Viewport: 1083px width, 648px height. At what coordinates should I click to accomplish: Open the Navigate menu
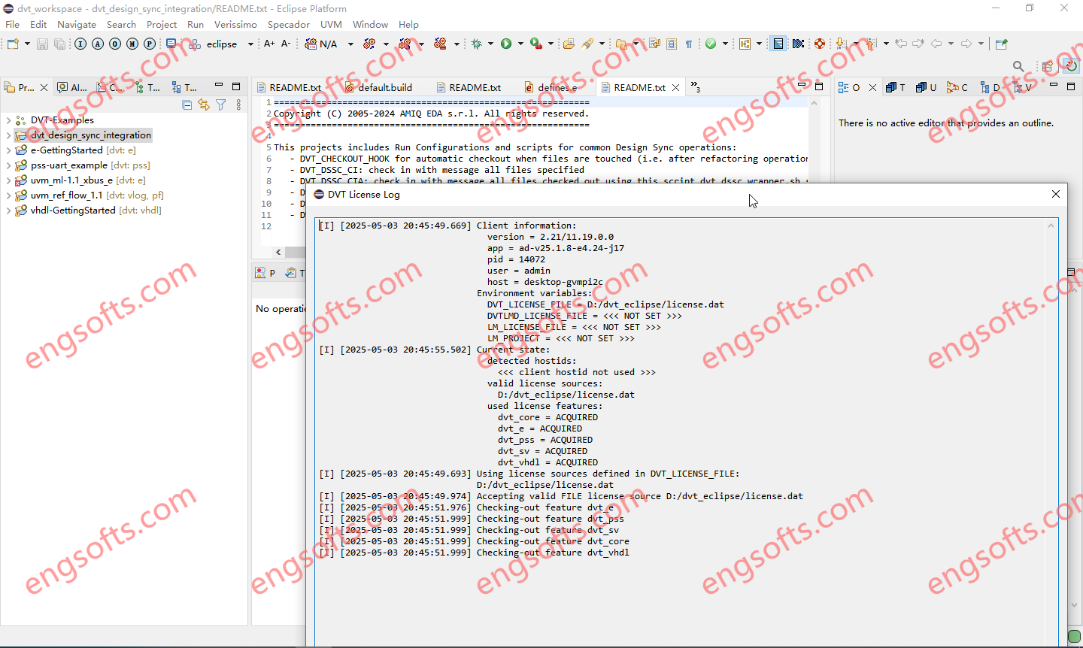tap(77, 24)
